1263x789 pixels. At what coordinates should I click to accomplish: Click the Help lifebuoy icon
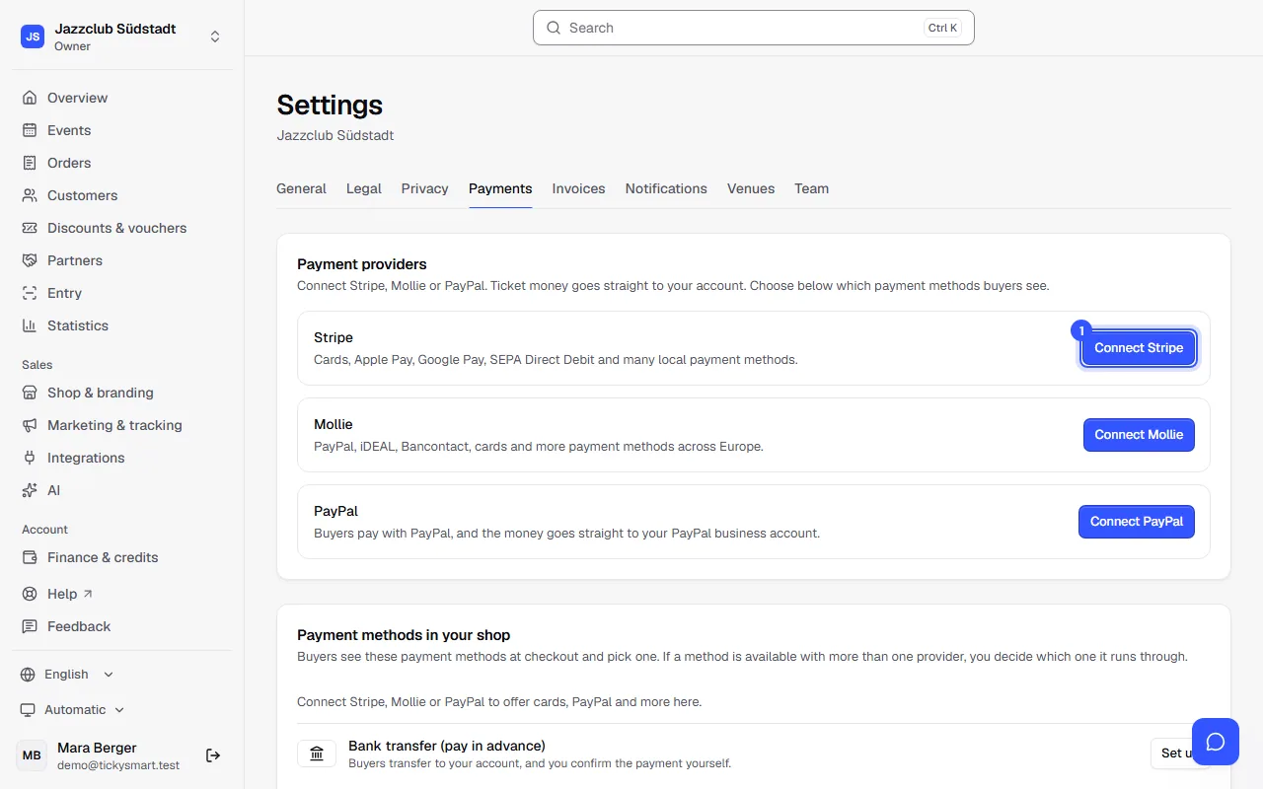pos(30,594)
